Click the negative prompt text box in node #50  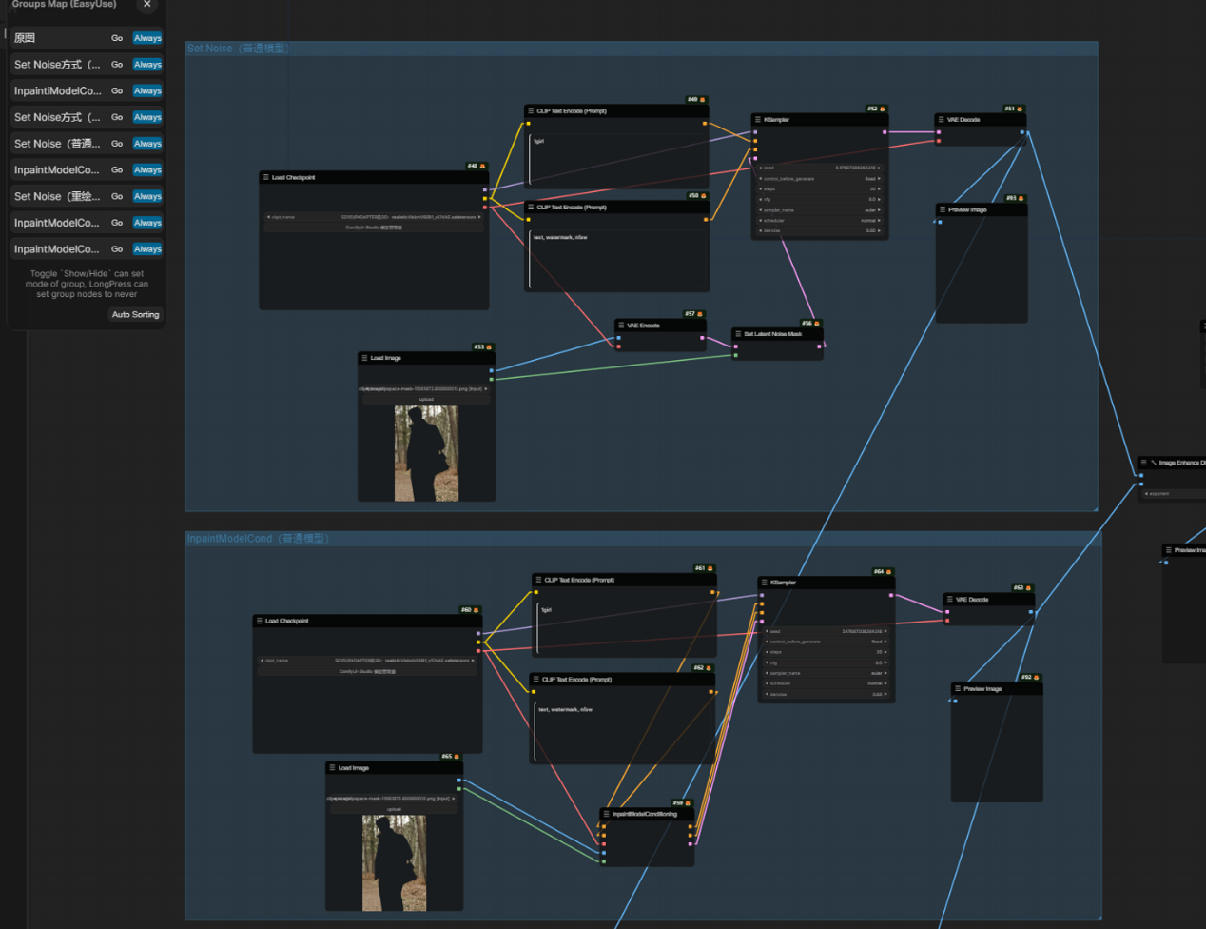(618, 259)
